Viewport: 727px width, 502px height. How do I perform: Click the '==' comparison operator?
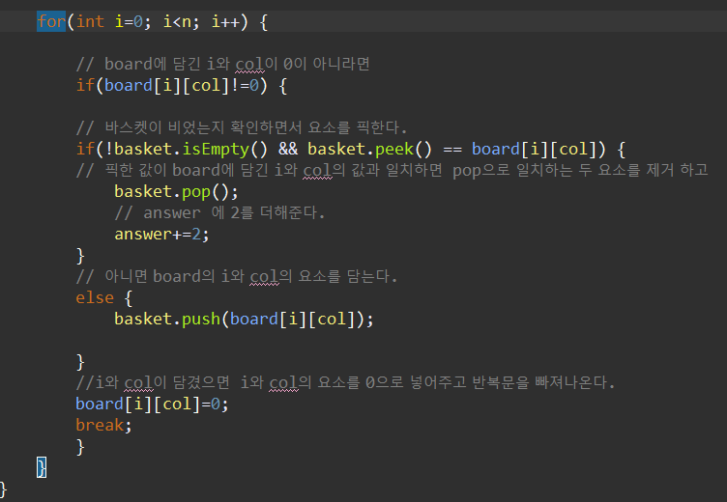[x=452, y=150]
